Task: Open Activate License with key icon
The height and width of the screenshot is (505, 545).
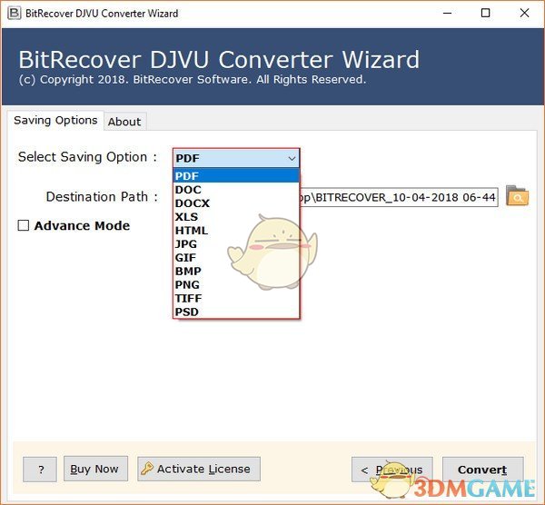Action: point(199,469)
